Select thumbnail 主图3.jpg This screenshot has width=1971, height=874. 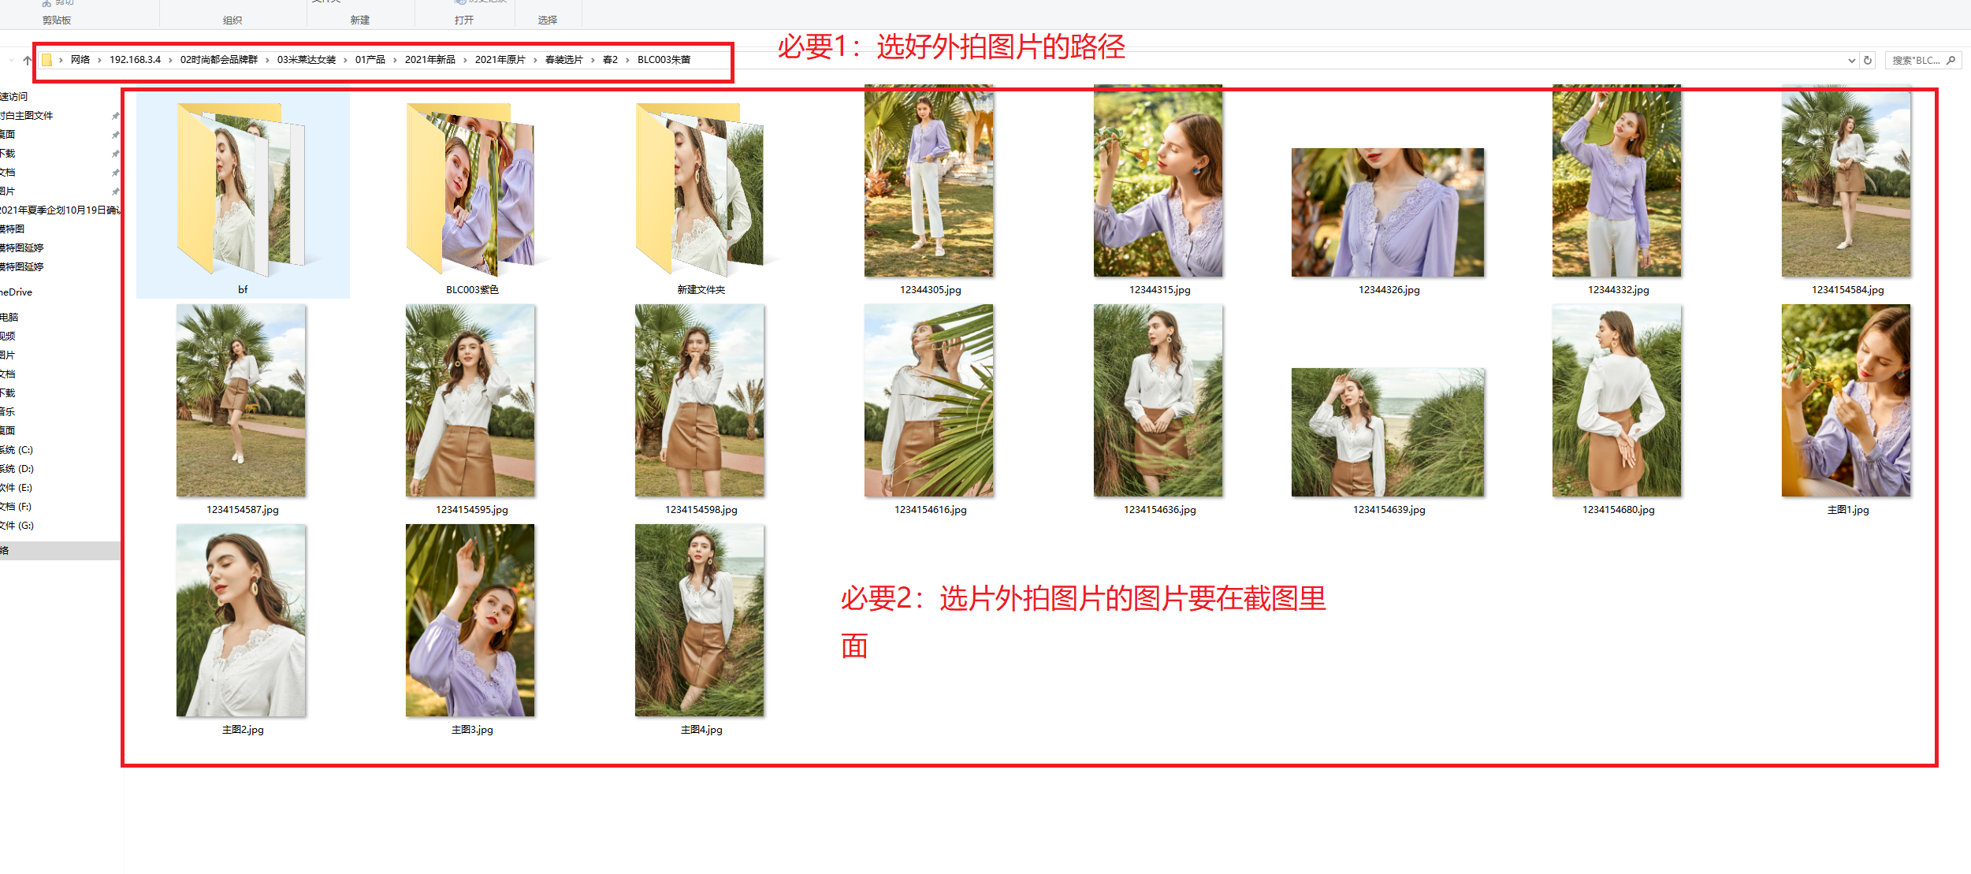[x=470, y=621]
